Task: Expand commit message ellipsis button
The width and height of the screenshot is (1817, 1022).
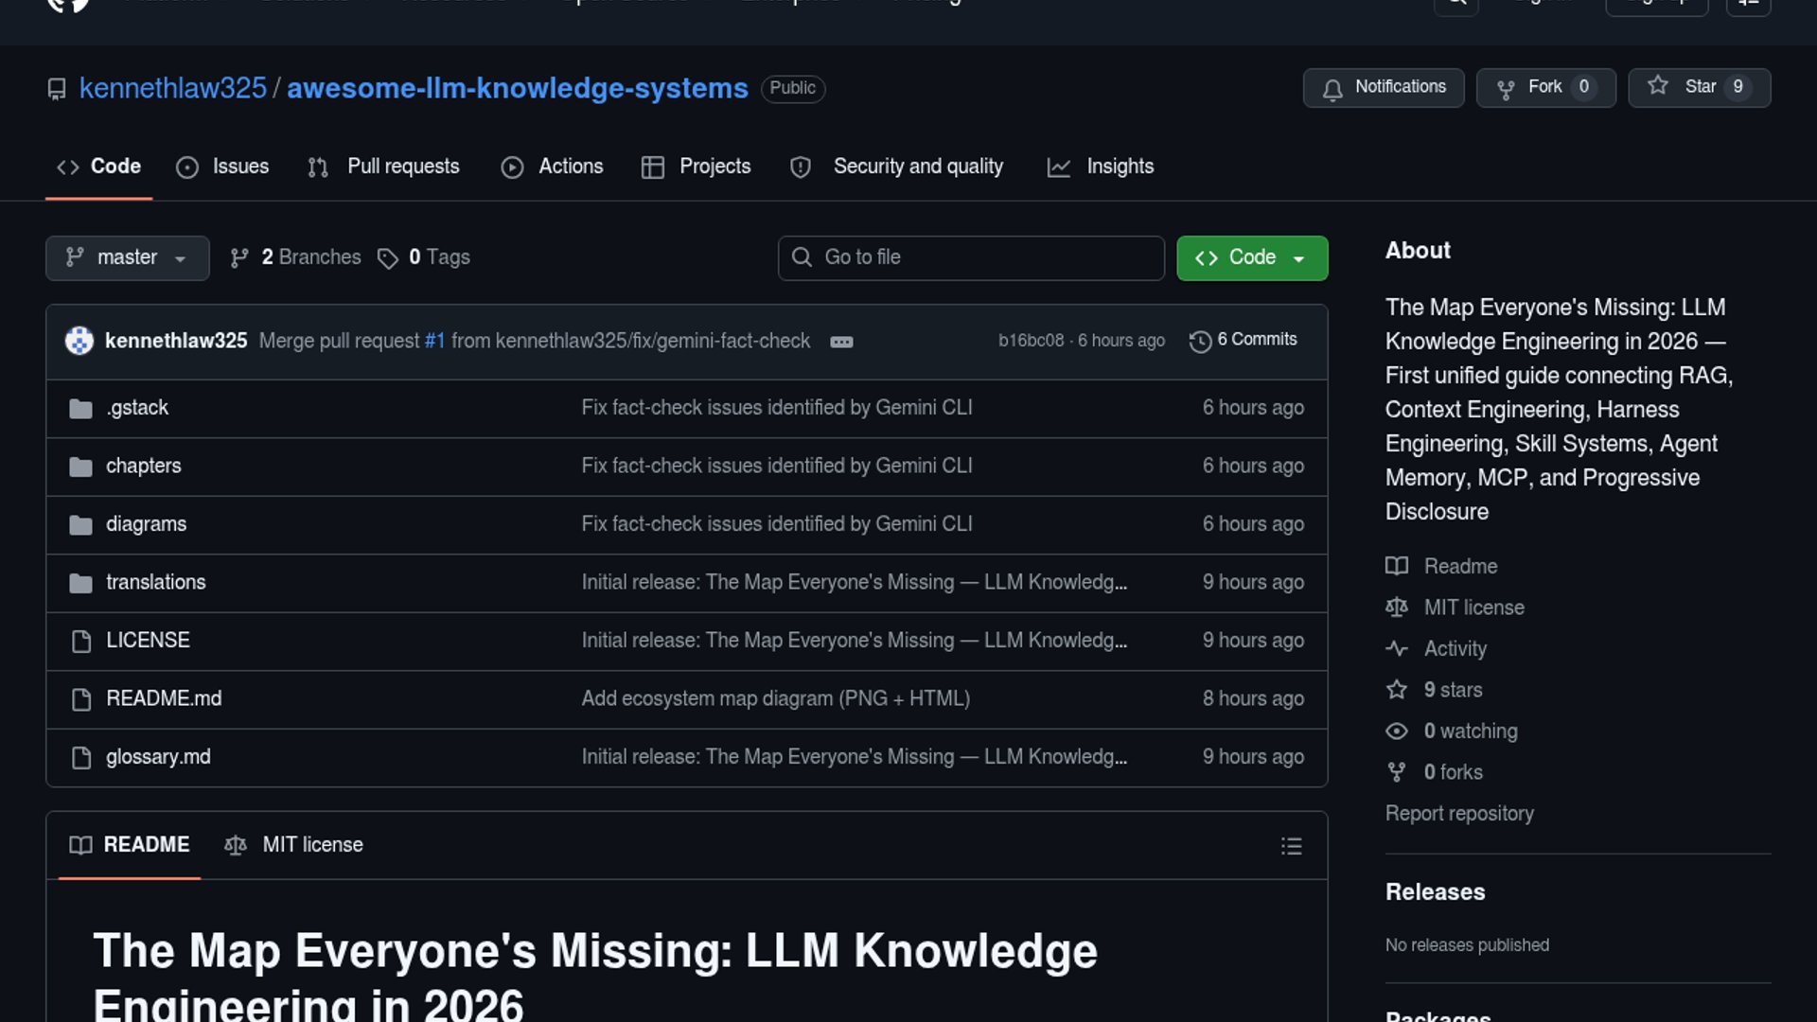Action: tap(841, 343)
